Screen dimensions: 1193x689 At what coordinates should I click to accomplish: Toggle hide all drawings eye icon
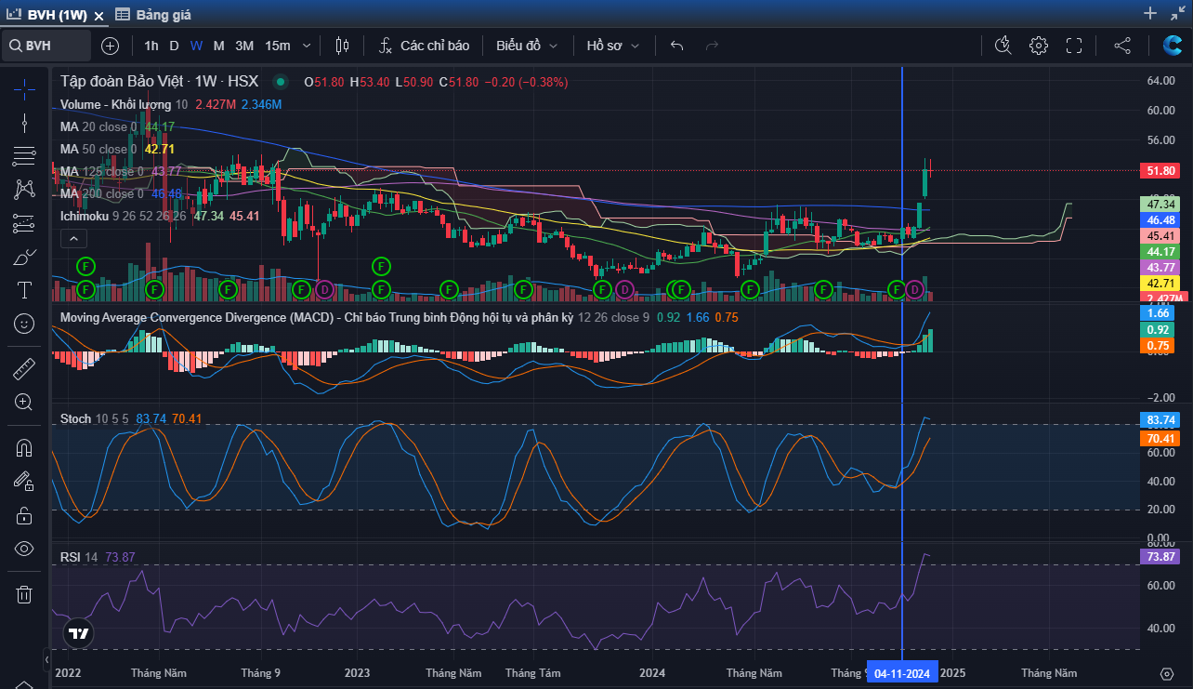coord(24,549)
